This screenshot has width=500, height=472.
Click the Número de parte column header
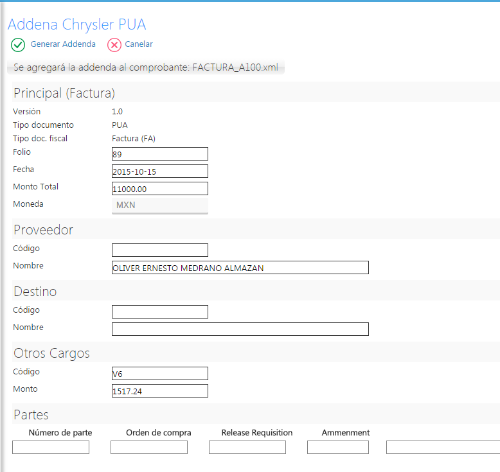tap(60, 433)
